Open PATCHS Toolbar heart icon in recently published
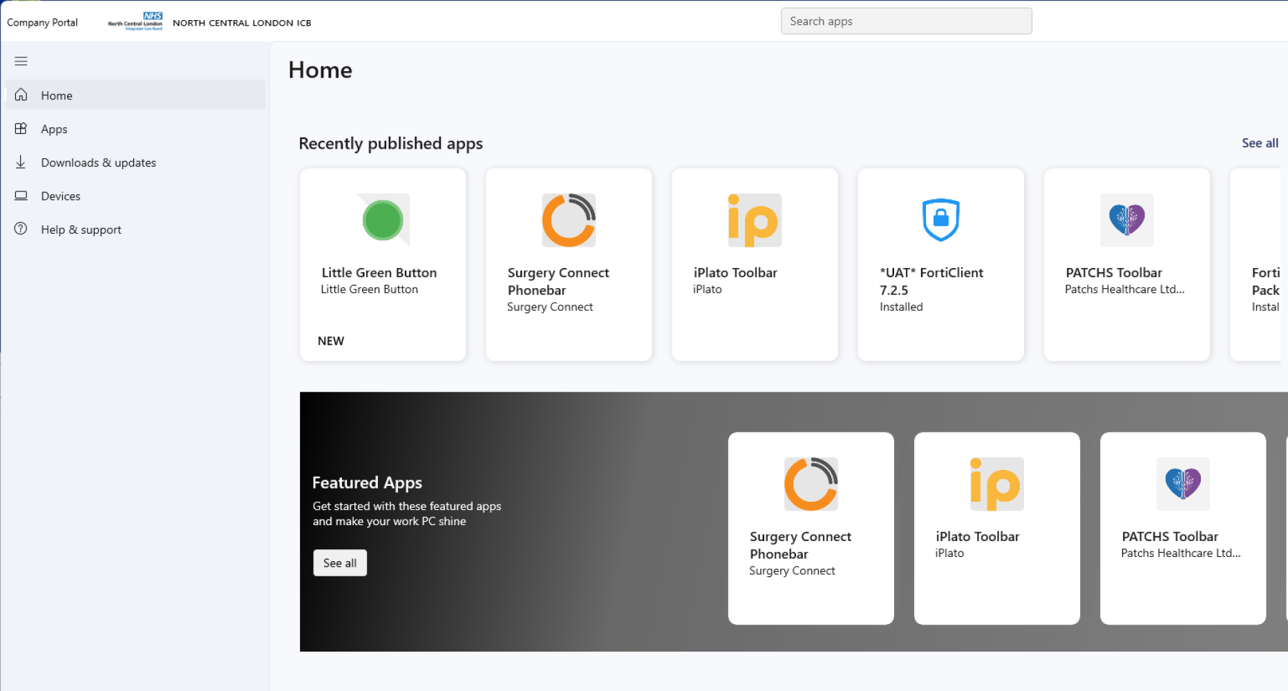 pyautogui.click(x=1126, y=220)
